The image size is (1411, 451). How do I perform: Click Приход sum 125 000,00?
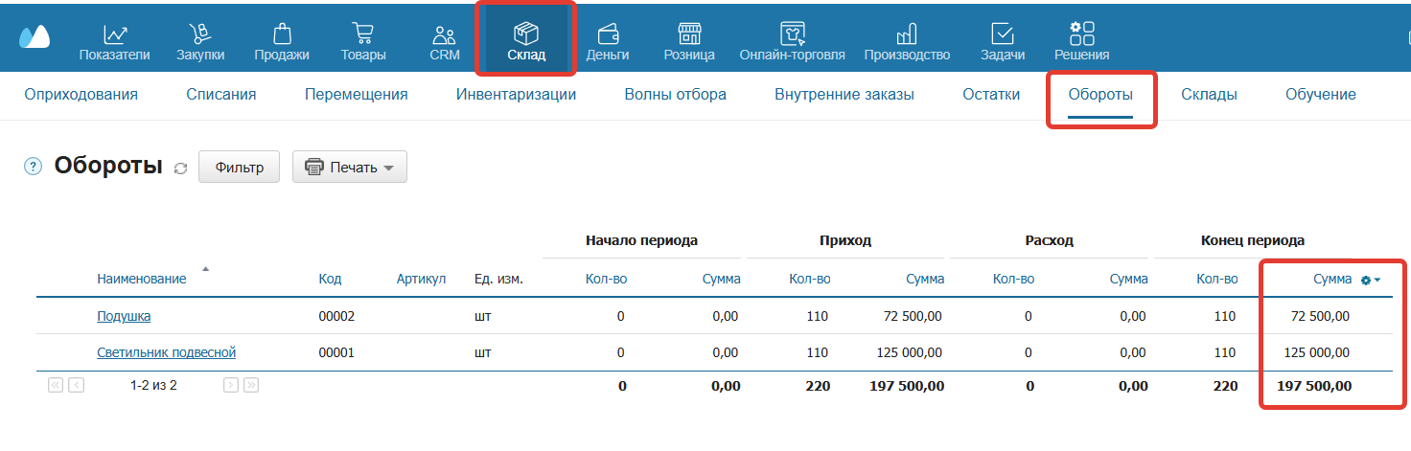911,352
